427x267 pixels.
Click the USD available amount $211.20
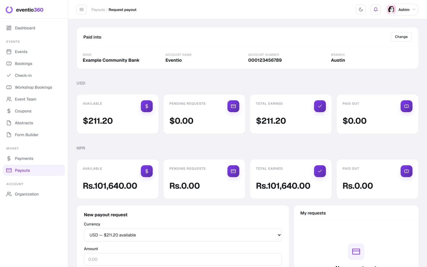[98, 121]
